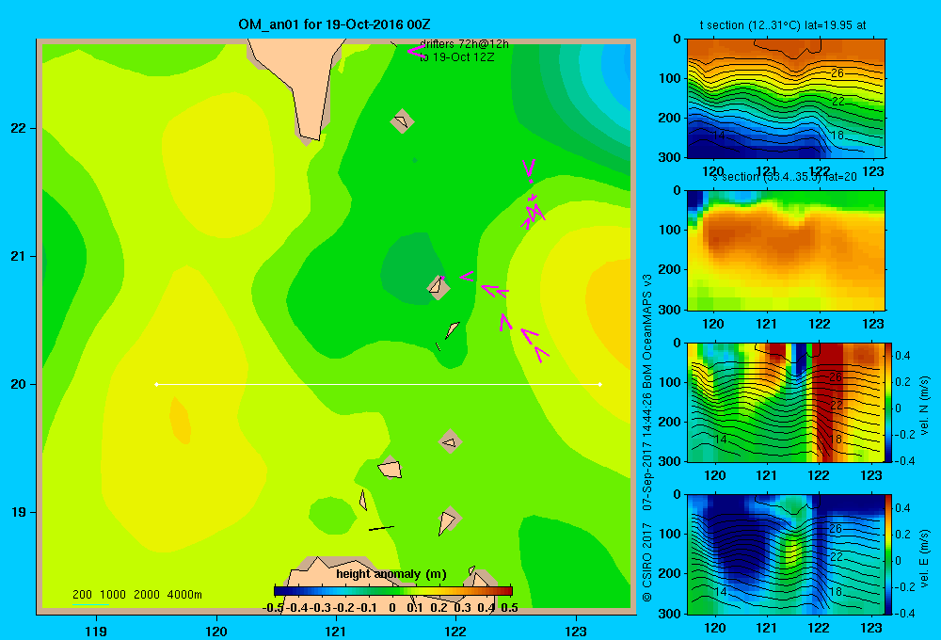
Task: Open the salinity section panel
Action: tap(786, 250)
